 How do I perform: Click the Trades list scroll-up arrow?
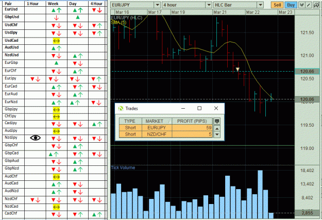217,129
